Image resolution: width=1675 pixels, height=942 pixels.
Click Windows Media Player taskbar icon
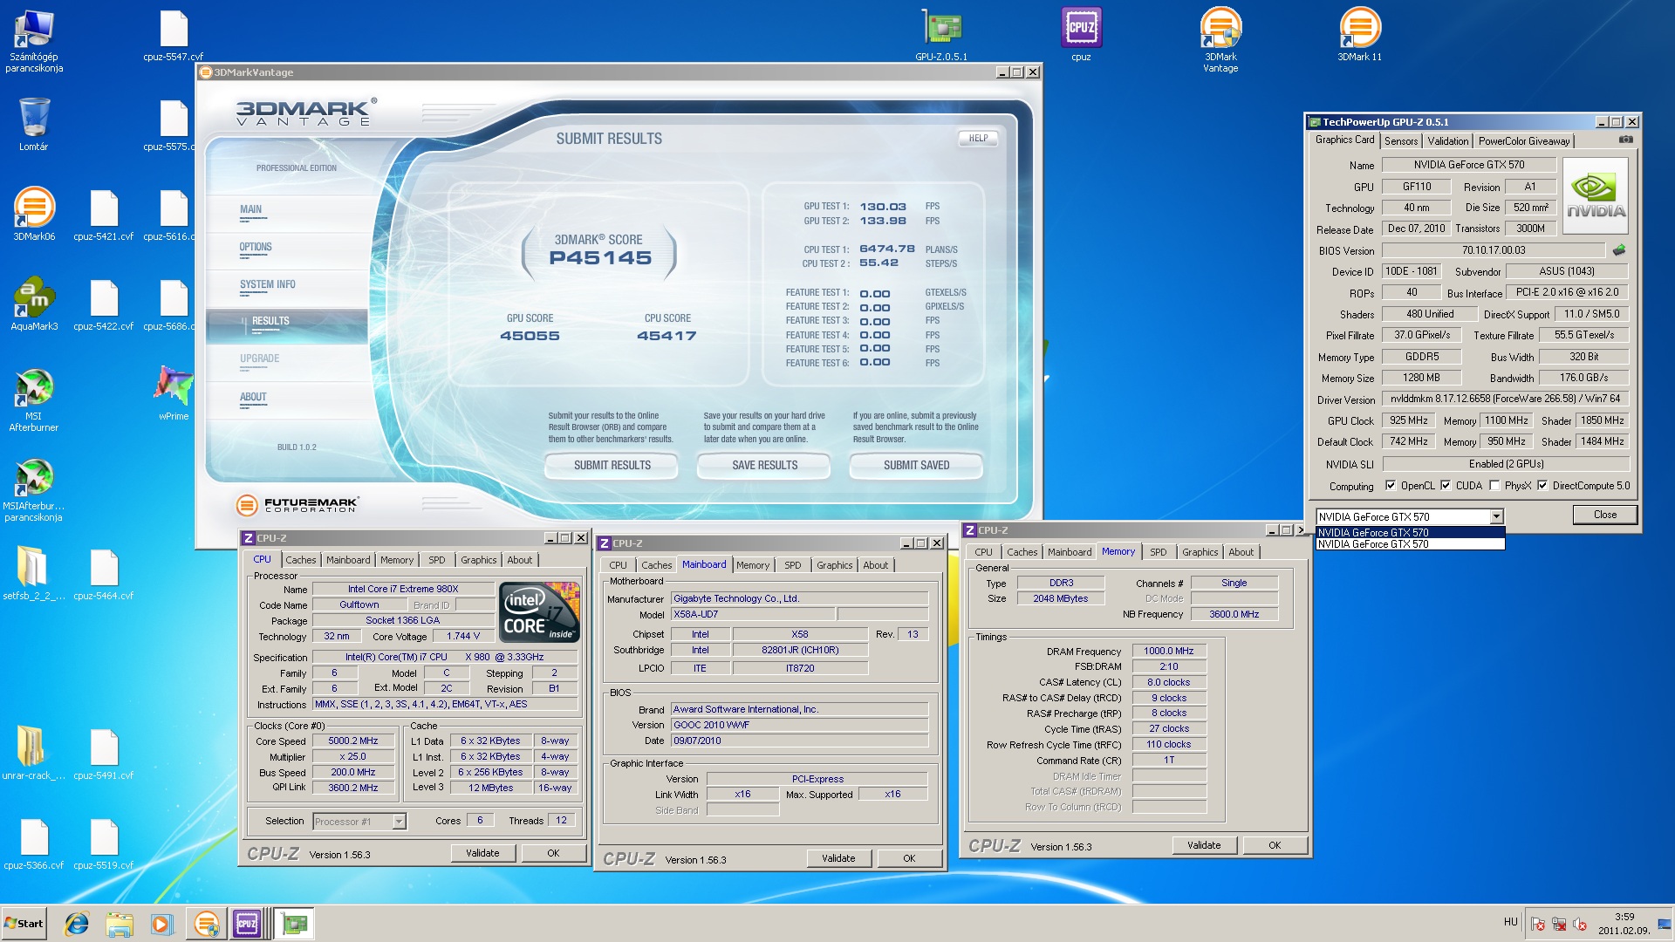tap(161, 924)
